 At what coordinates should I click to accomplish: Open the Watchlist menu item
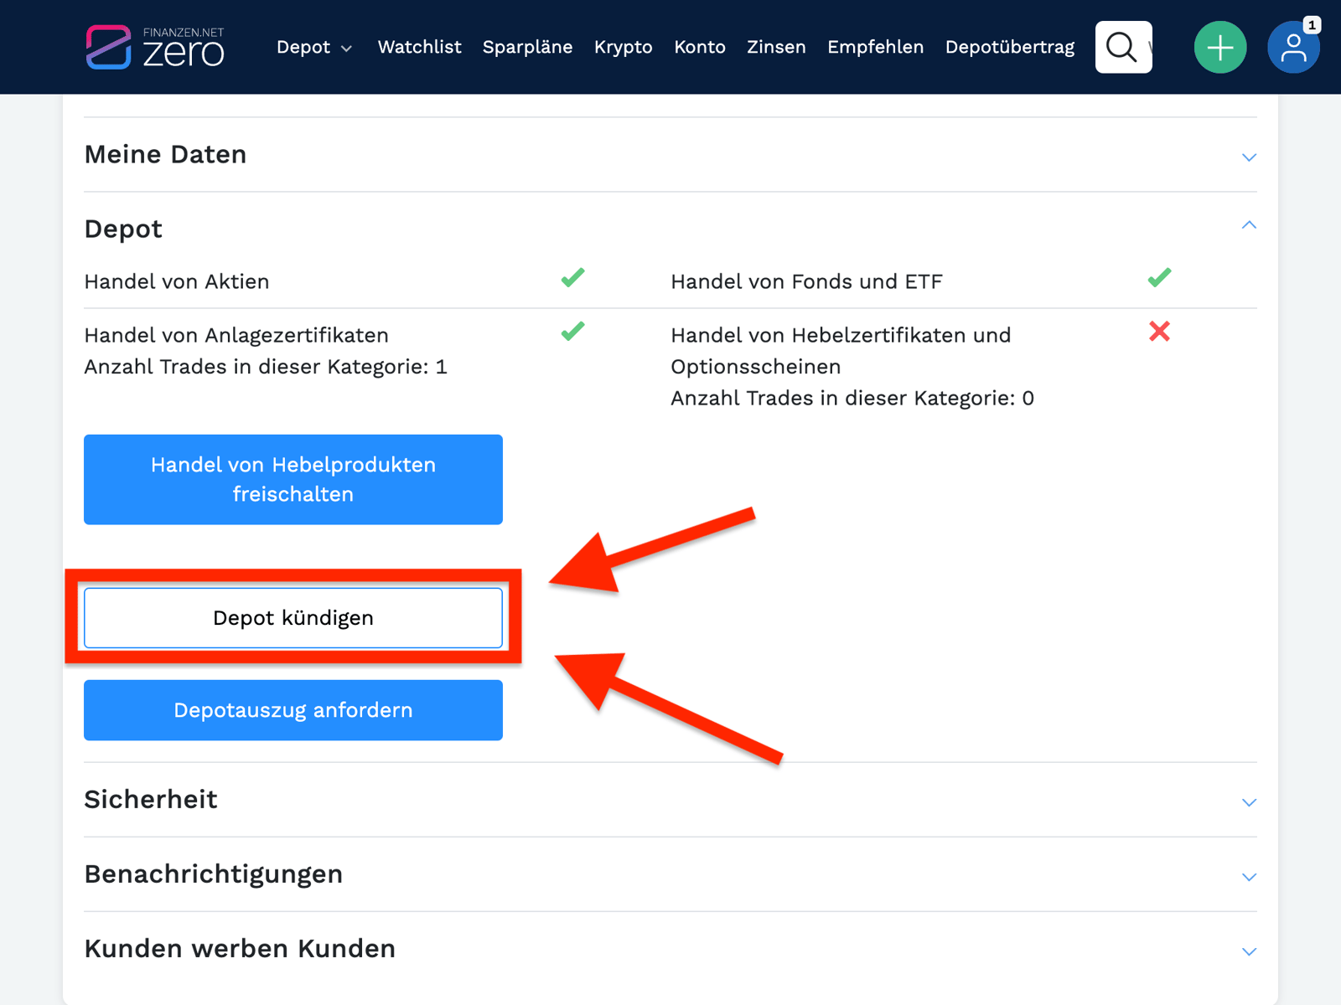point(419,47)
